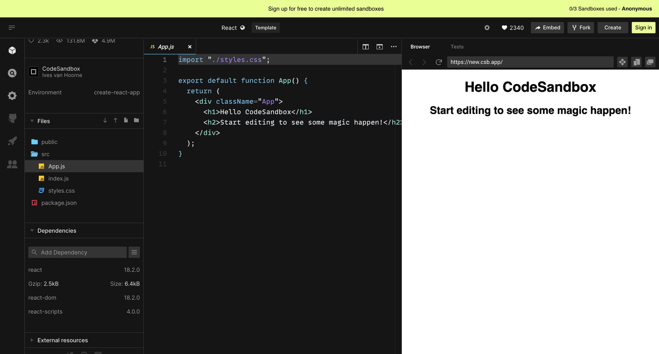Image resolution: width=659 pixels, height=354 pixels.
Task: Click the preview URL address field
Action: click(x=530, y=62)
